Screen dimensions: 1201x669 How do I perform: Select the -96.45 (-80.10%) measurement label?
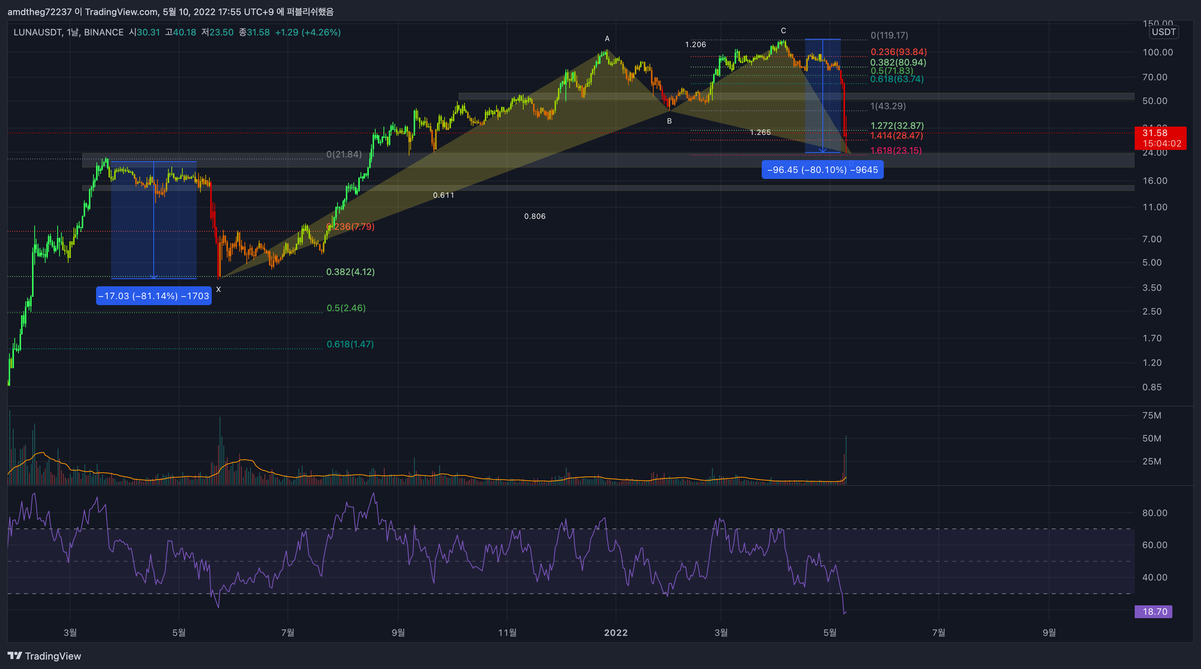click(x=822, y=170)
